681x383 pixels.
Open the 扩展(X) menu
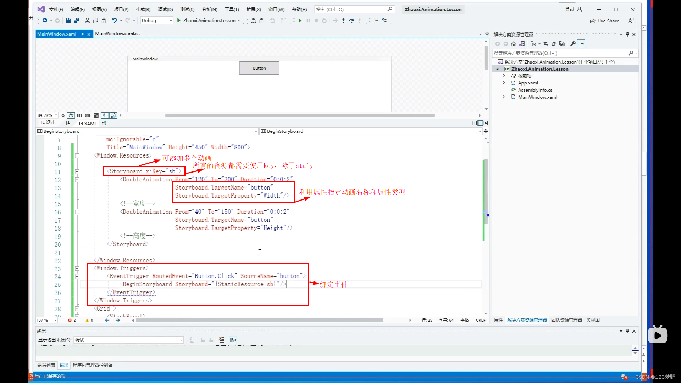click(254, 9)
